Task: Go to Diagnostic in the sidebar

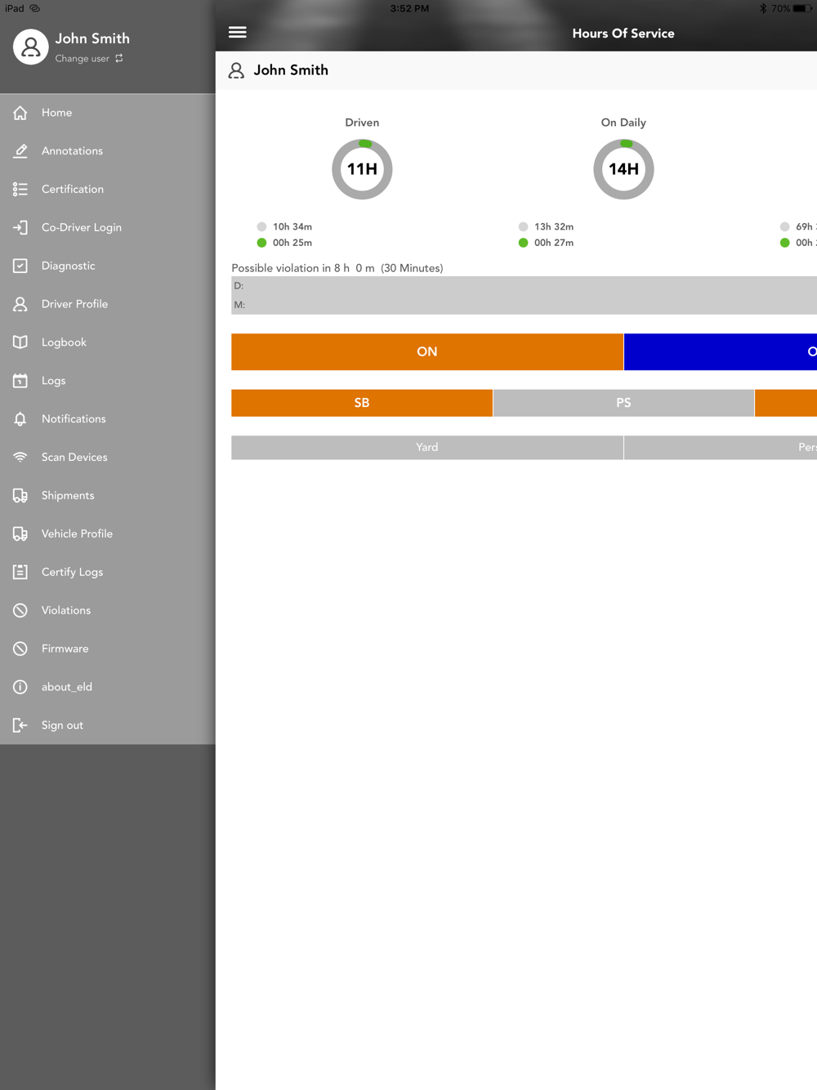Action: [108, 266]
